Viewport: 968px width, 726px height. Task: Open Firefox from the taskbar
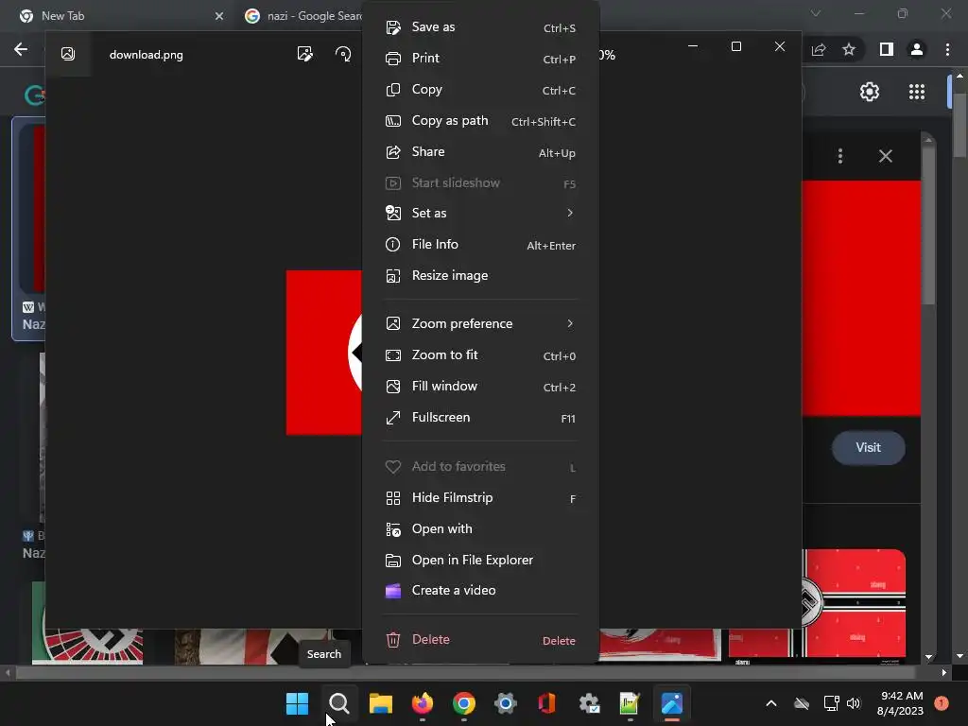pos(423,703)
